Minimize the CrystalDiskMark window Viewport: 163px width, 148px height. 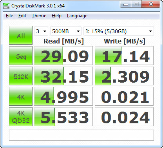(126, 4)
